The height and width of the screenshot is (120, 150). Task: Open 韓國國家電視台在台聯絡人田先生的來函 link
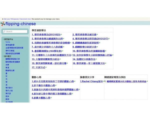126,81
